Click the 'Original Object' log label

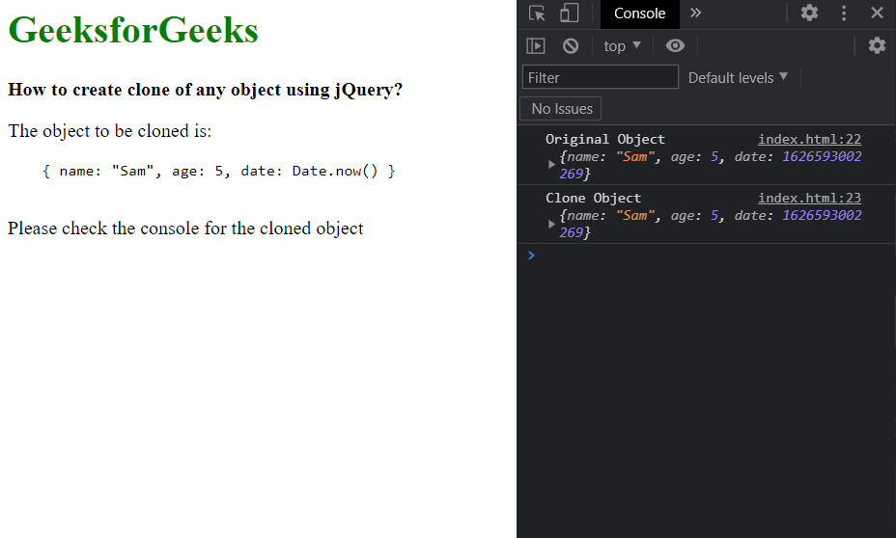[x=605, y=139]
